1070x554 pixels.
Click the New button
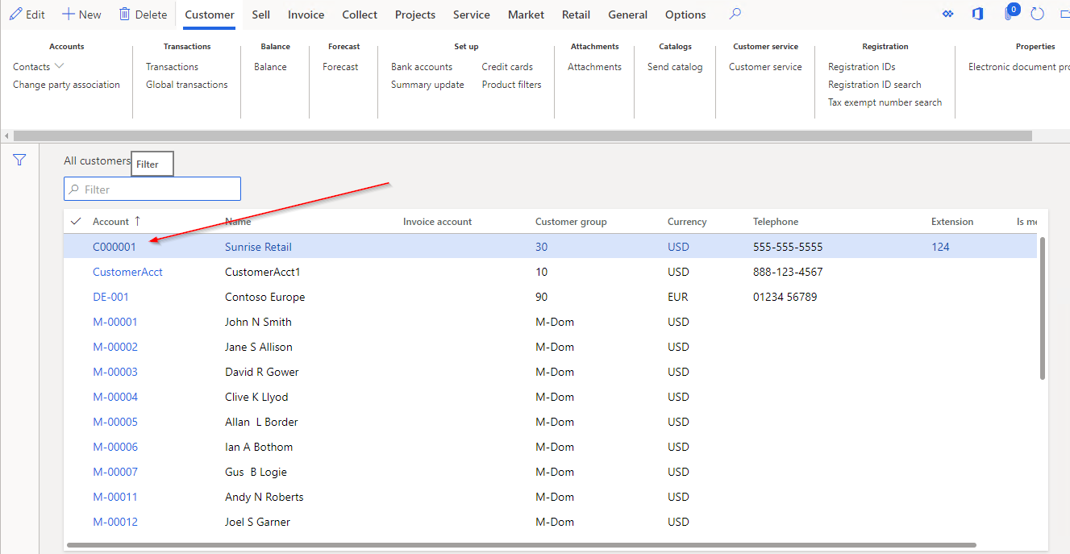coord(81,14)
